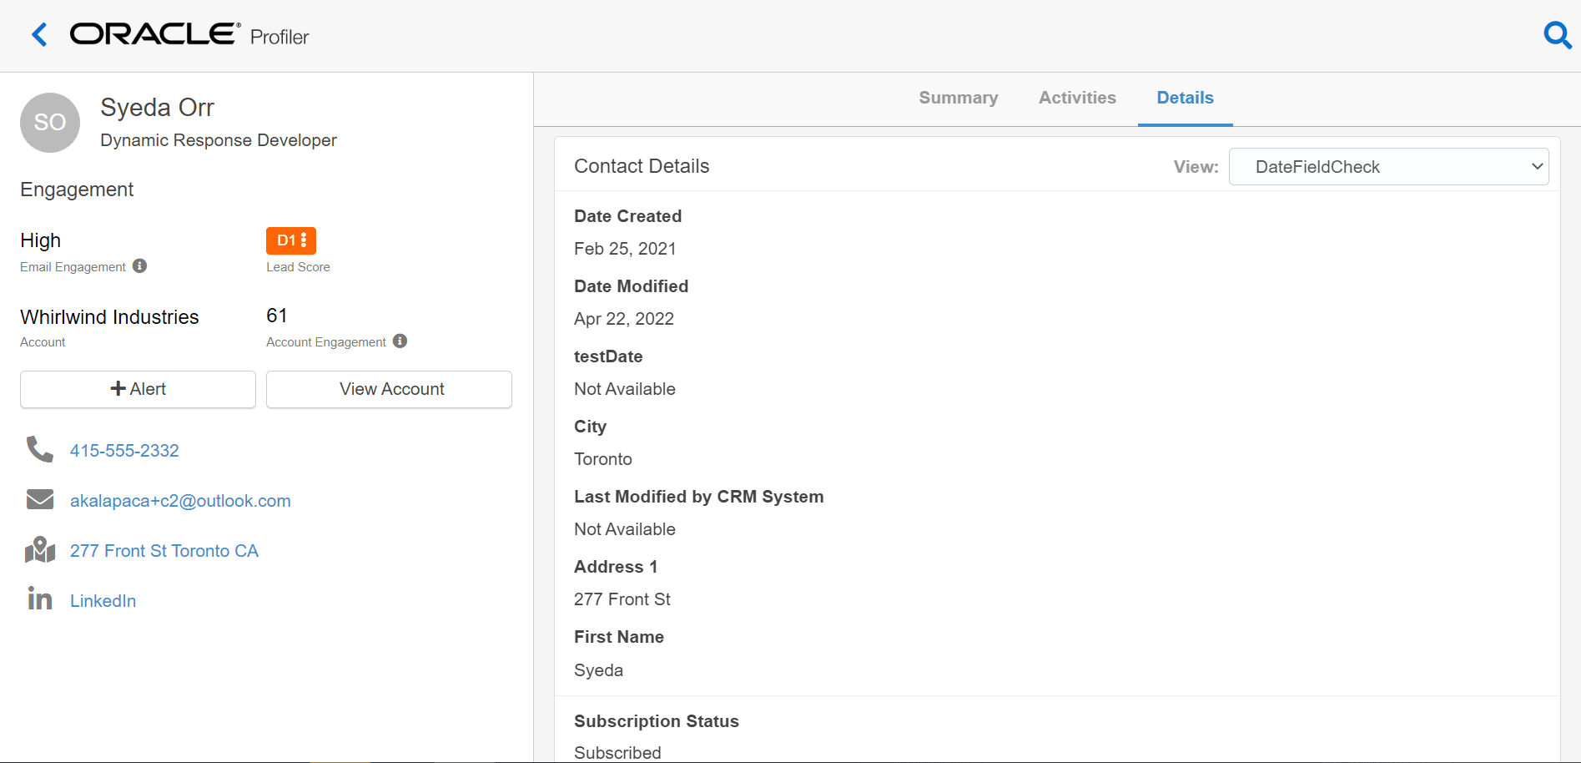The width and height of the screenshot is (1581, 763).
Task: Click the phone icon next to 415-555-2332
Action: 38,449
